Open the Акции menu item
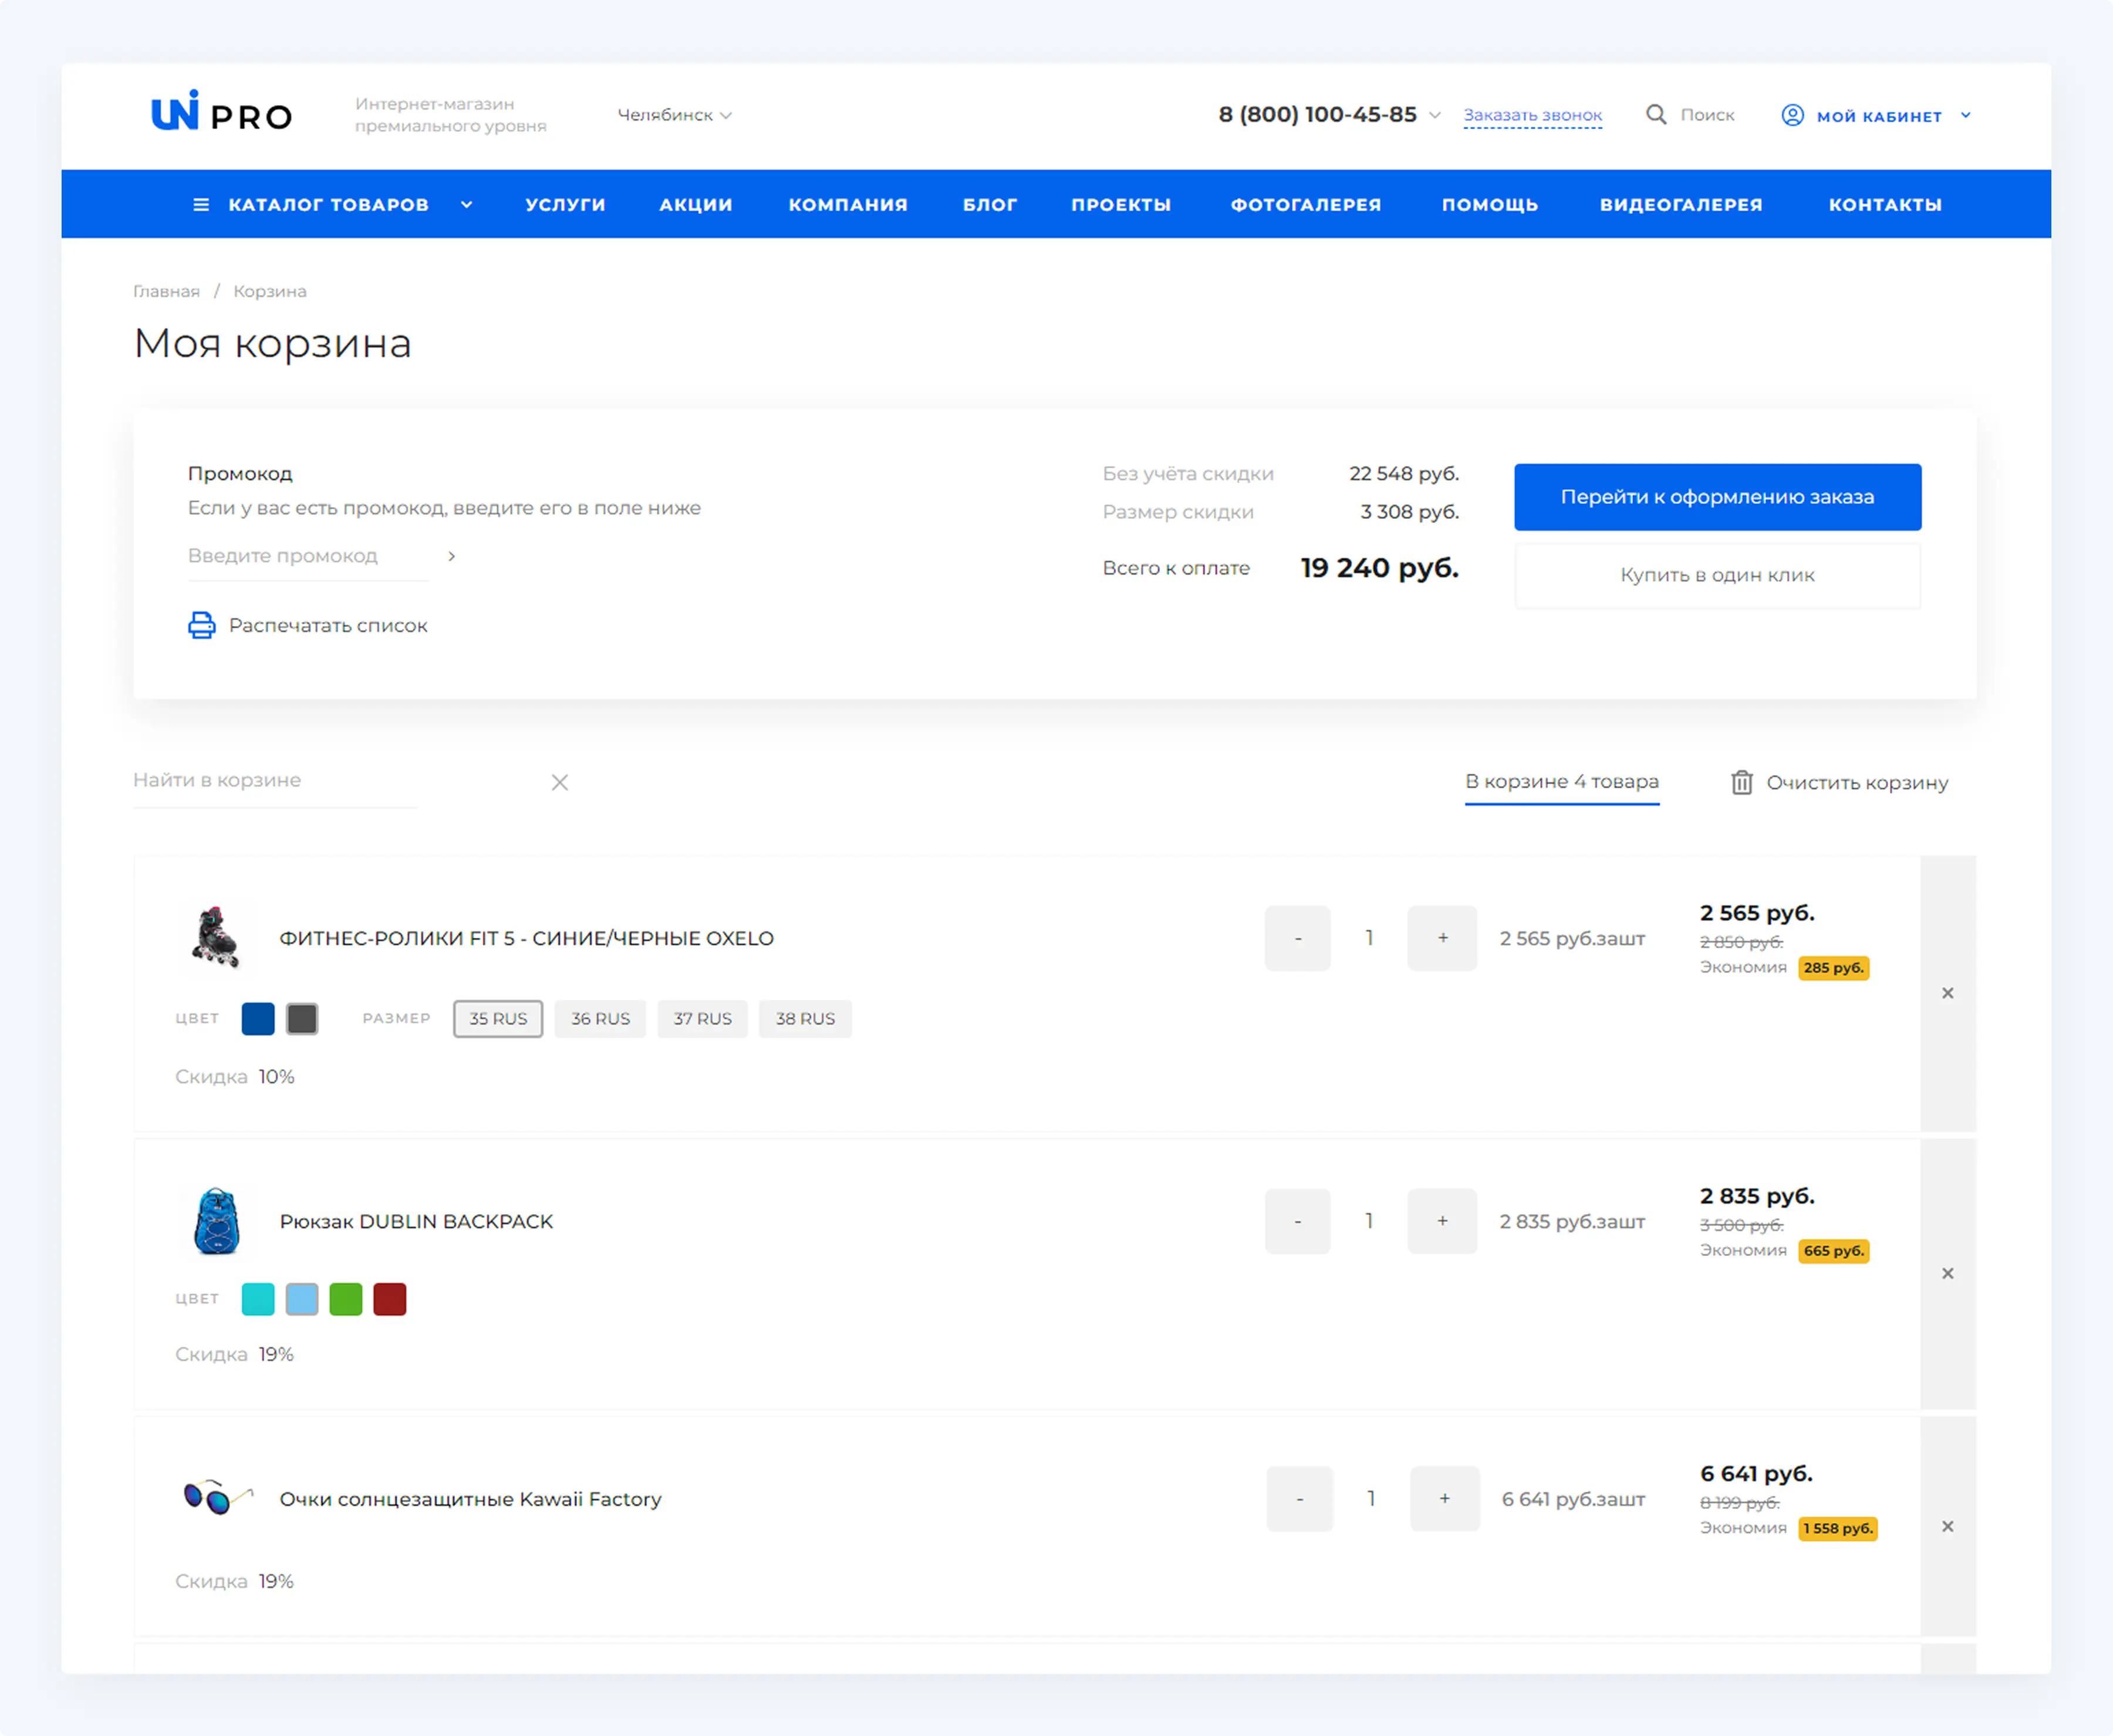Image resolution: width=2113 pixels, height=1736 pixels. click(x=696, y=204)
